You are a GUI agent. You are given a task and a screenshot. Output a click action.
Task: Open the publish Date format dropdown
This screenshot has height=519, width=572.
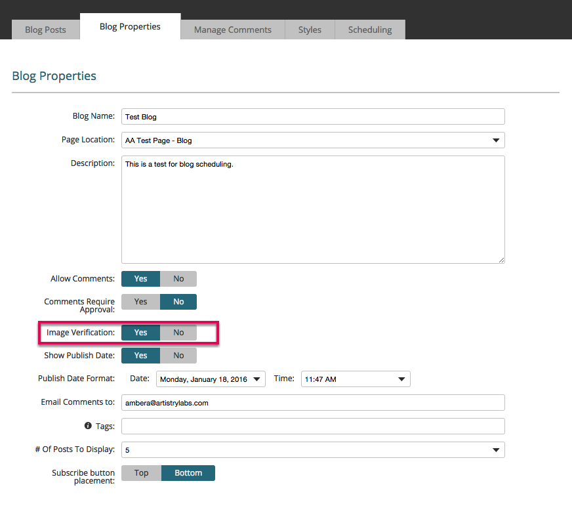coord(211,379)
